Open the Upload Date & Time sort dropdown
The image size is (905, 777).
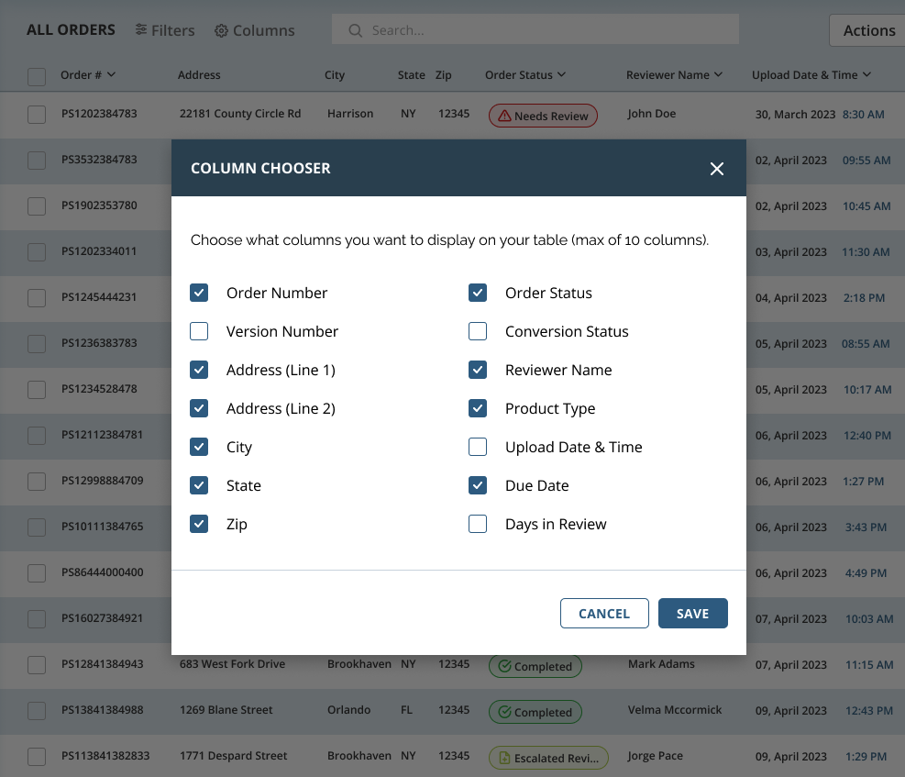click(866, 75)
